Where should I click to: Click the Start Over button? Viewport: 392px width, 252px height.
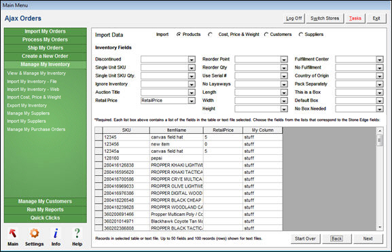(305, 238)
